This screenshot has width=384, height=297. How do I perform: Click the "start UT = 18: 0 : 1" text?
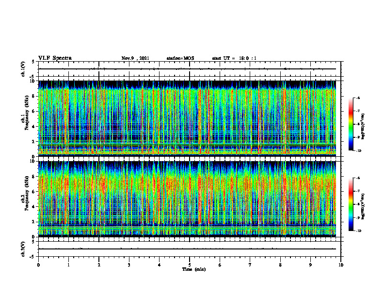(x=234, y=58)
